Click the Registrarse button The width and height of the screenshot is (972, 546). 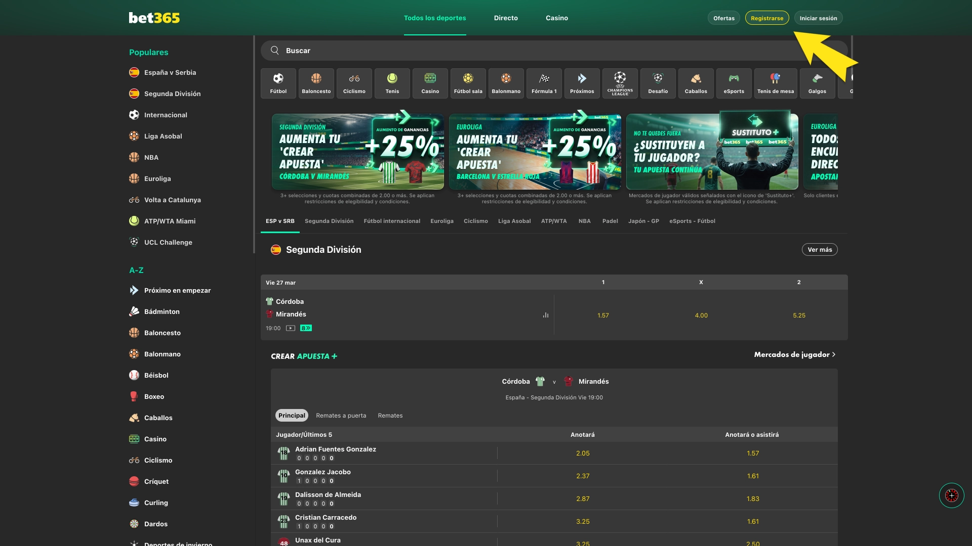coord(766,18)
